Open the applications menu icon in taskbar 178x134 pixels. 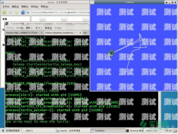pyautogui.click(x=3, y=131)
